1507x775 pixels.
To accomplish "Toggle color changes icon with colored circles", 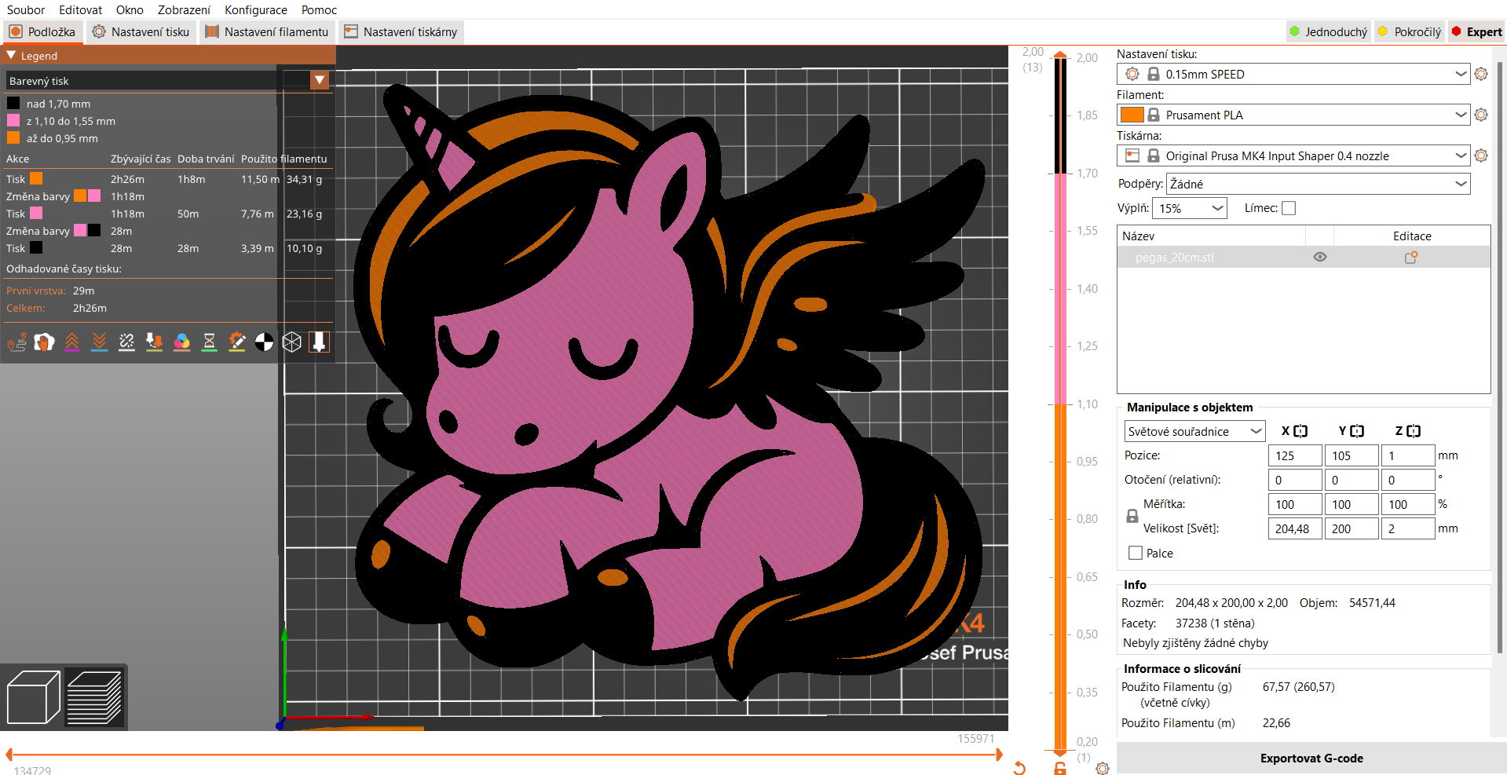I will point(181,342).
